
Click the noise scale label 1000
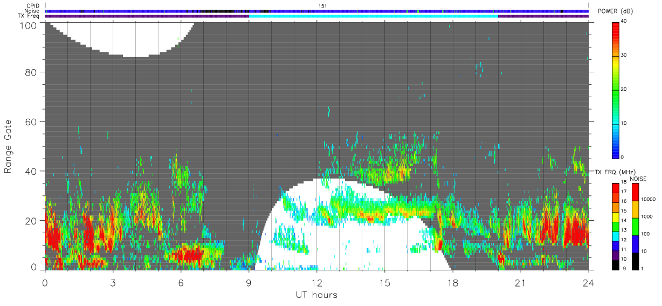pos(646,216)
